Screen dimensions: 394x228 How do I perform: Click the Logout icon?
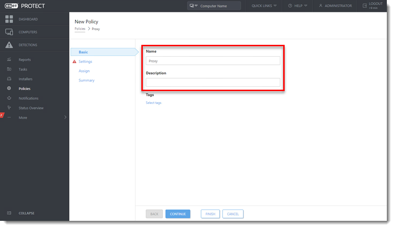364,6
